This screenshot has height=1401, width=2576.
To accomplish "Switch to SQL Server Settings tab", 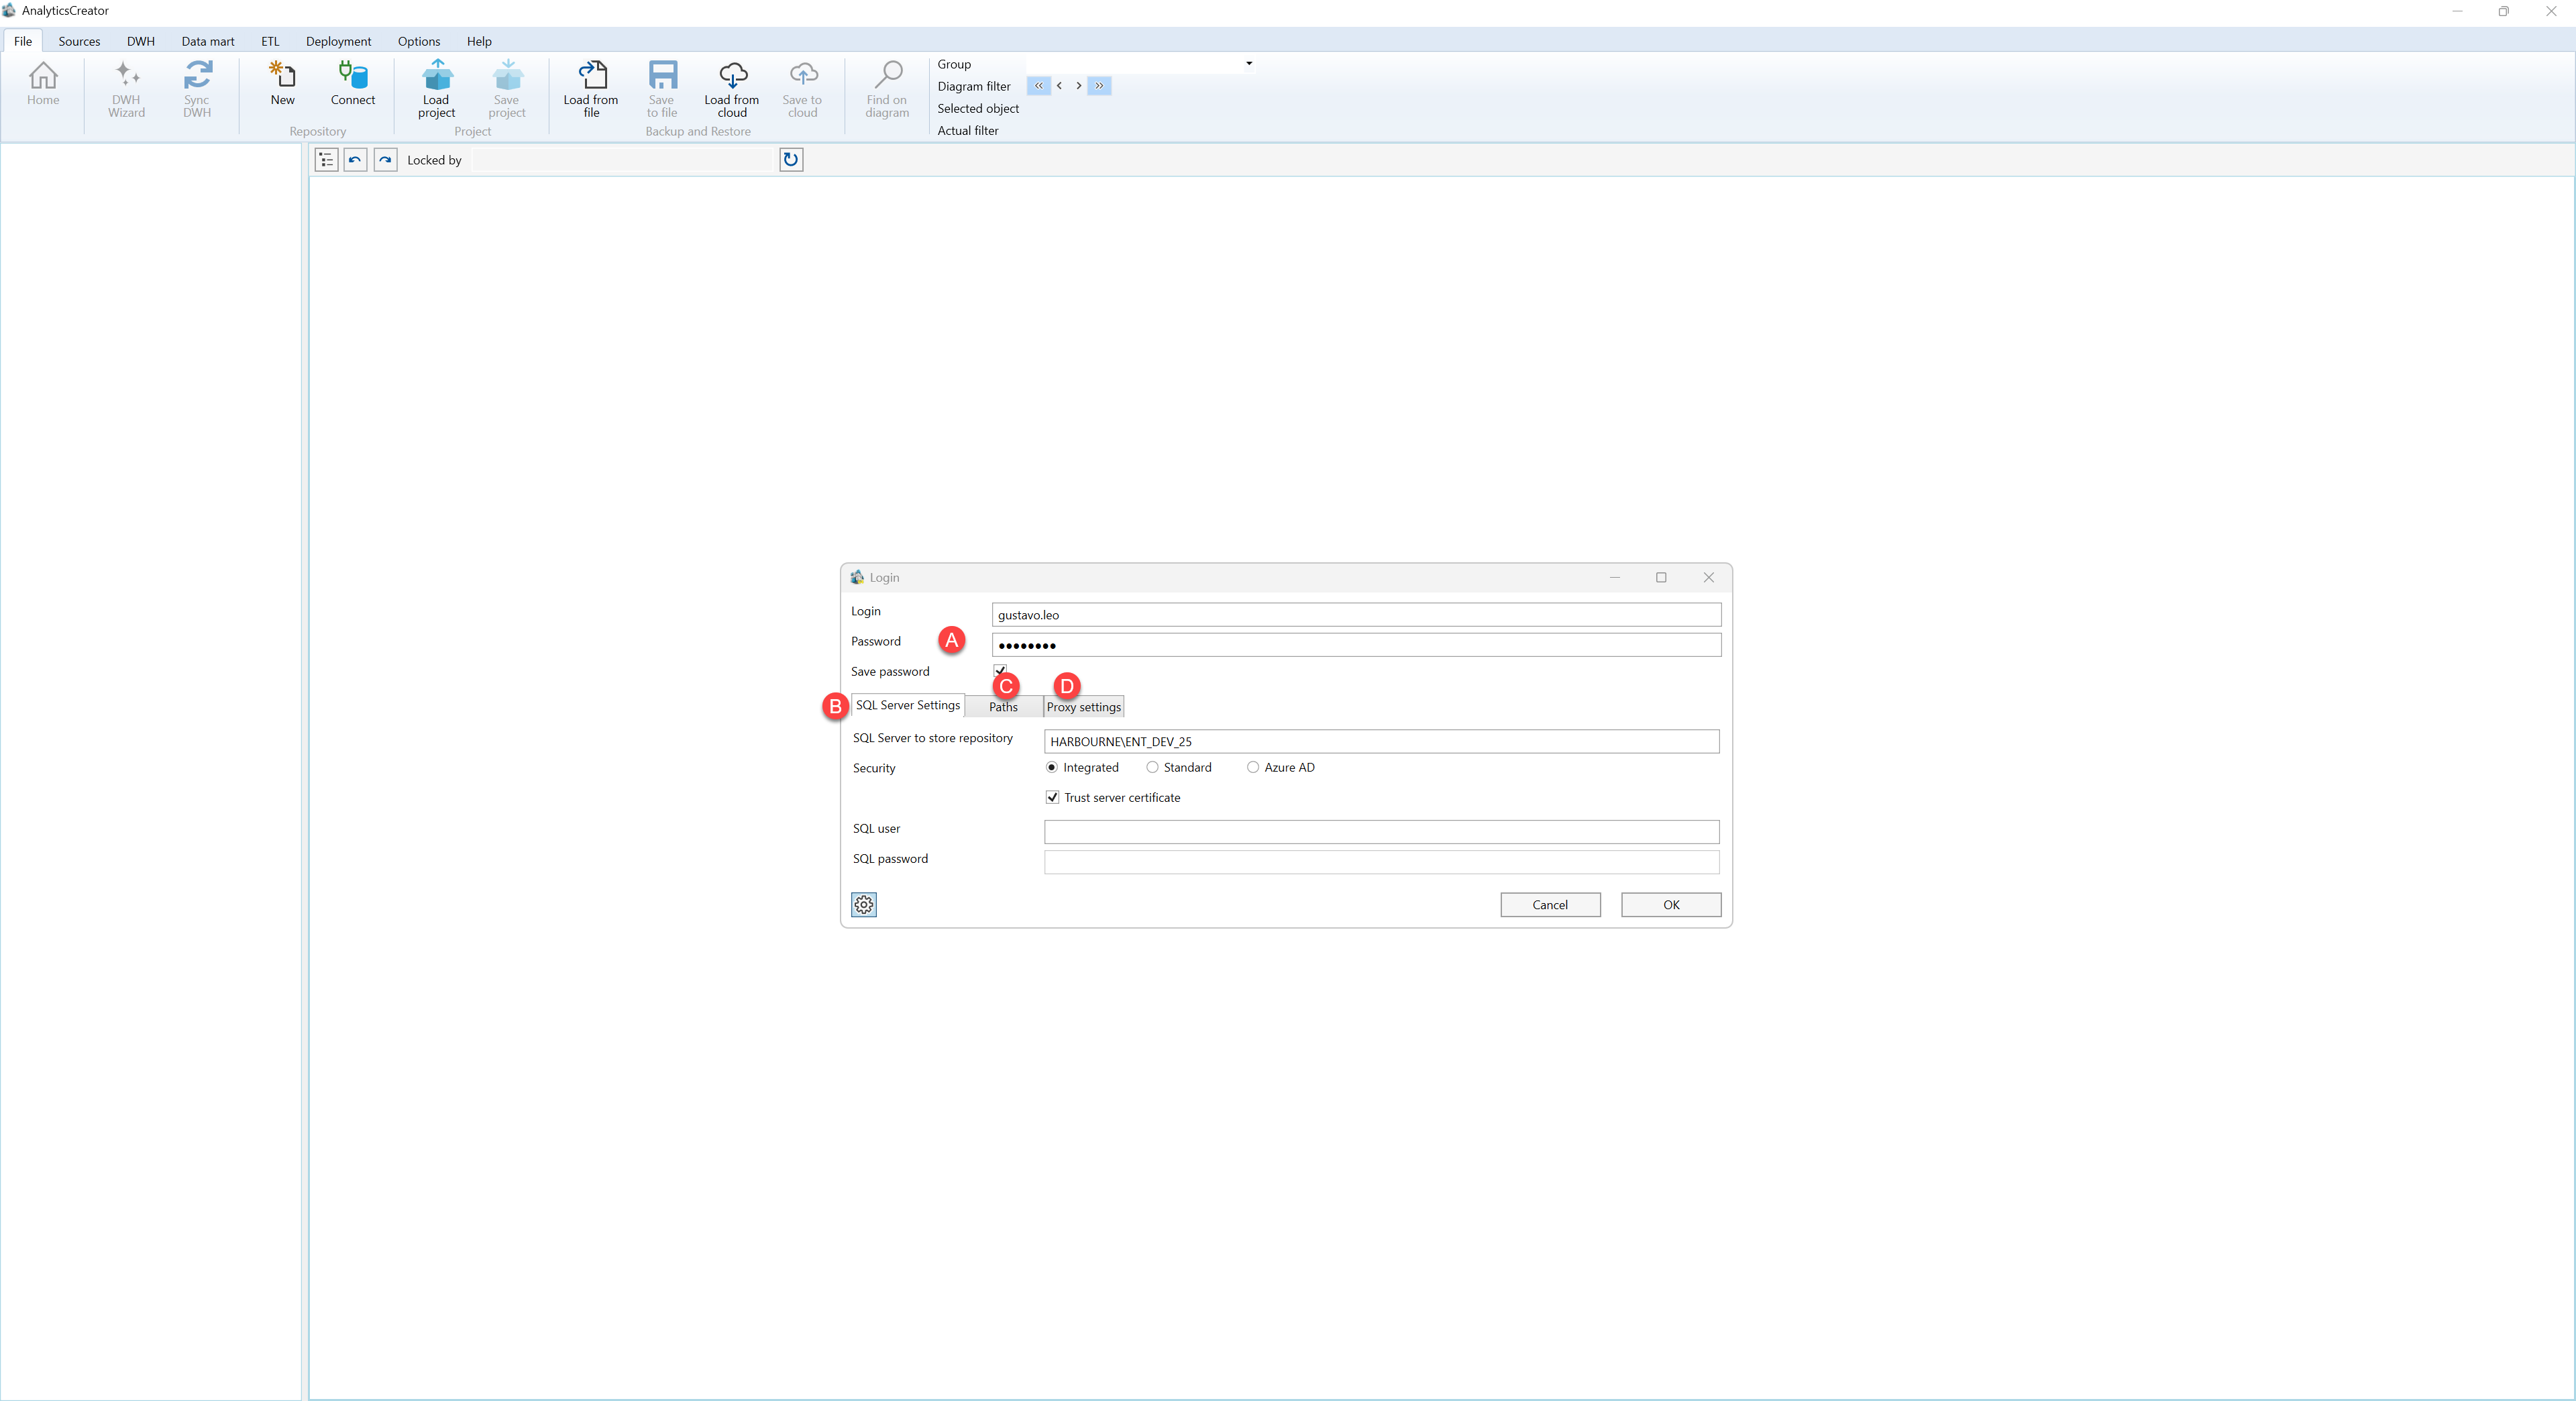I will click(x=908, y=705).
